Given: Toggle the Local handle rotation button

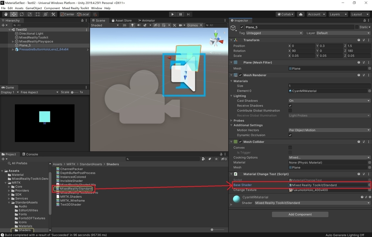Looking at the screenshot, I should click(x=82, y=14).
